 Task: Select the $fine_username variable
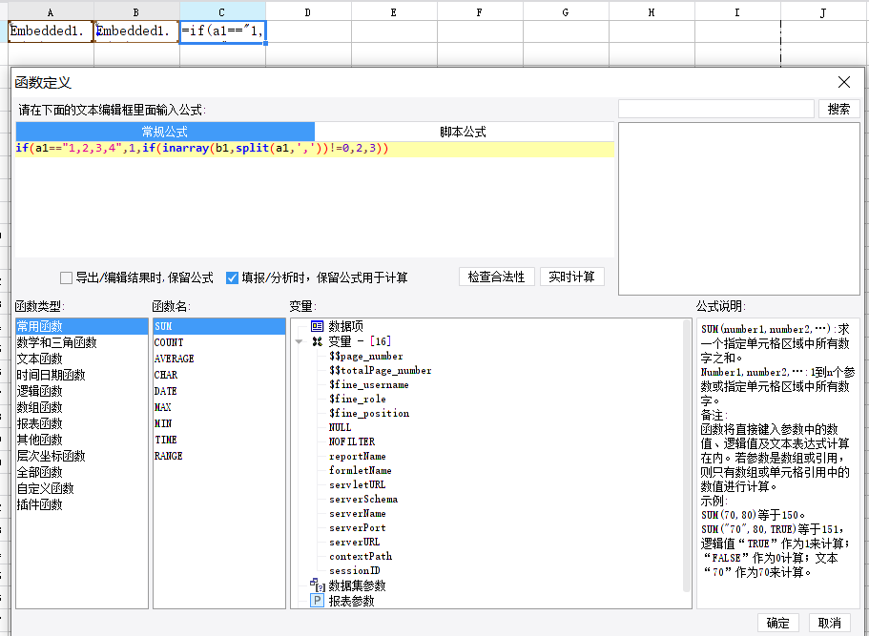coord(368,384)
